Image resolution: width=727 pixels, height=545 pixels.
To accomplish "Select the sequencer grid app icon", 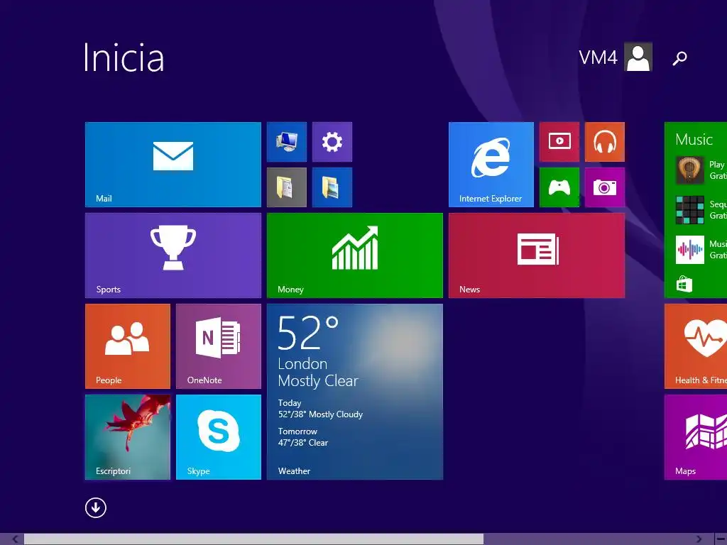I will point(690,210).
